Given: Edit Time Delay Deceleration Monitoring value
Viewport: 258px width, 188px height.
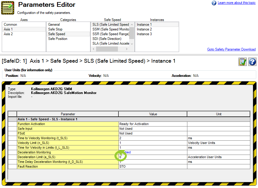Looking at the screenshot, I should pos(153,162).
